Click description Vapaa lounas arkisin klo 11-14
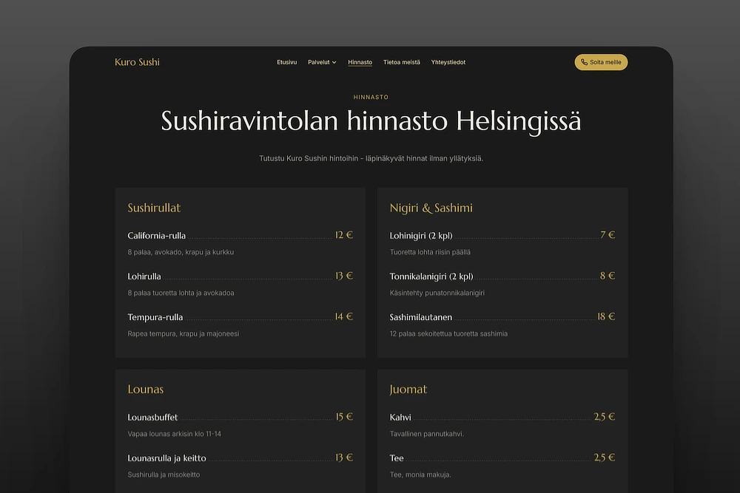This screenshot has width=740, height=493. click(x=174, y=434)
